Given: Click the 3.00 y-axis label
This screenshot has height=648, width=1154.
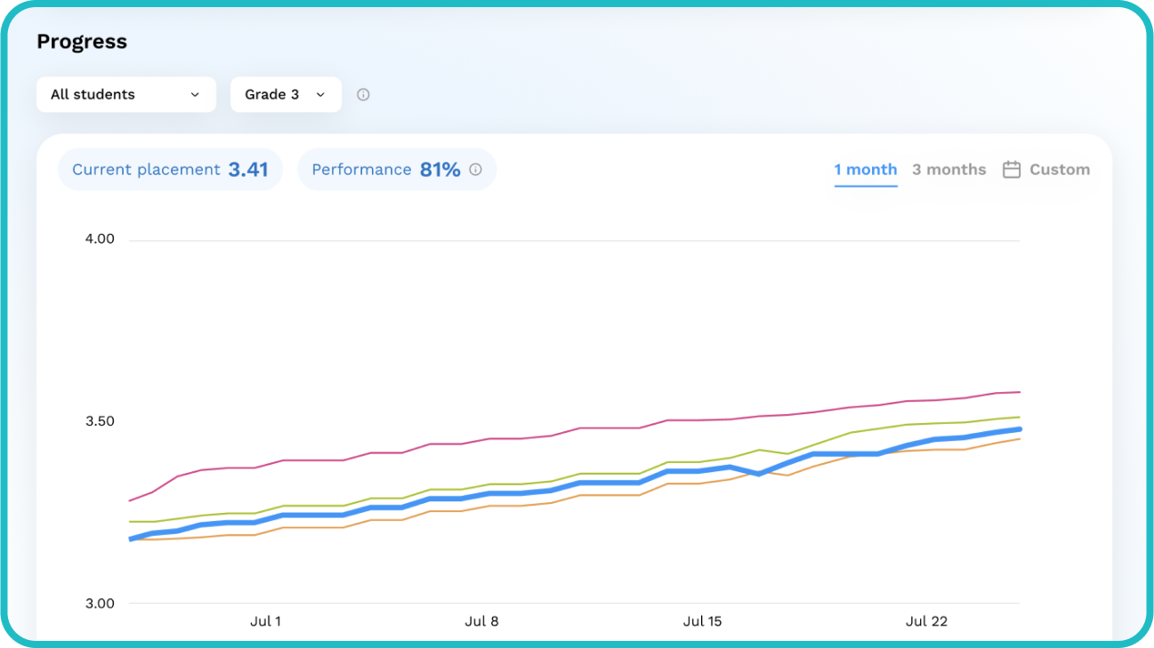Looking at the screenshot, I should [x=100, y=604].
